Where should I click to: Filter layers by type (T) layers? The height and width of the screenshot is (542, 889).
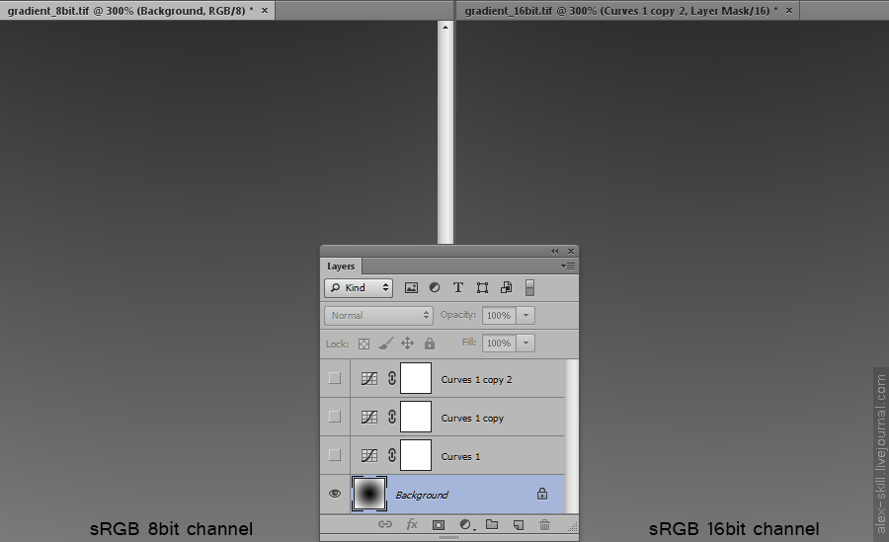click(x=458, y=288)
